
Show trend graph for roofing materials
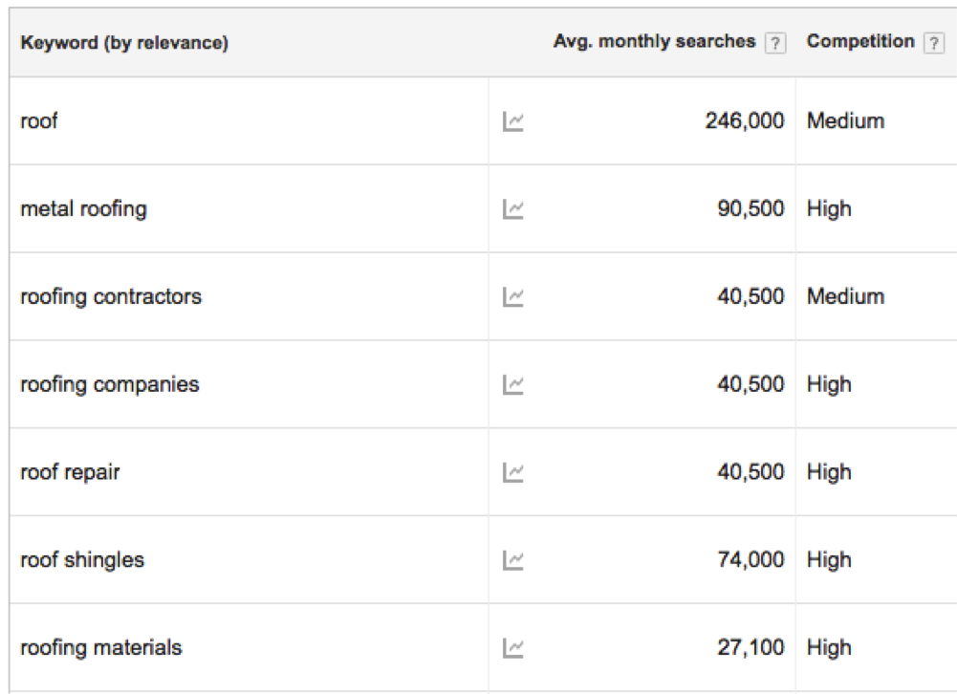pos(512,649)
